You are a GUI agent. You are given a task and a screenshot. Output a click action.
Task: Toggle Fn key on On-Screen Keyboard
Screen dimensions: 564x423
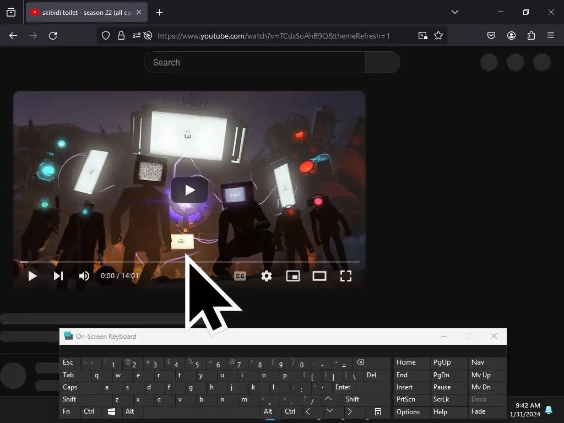(x=70, y=411)
